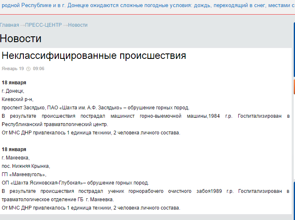Click the orange tab on right edge

294,86
